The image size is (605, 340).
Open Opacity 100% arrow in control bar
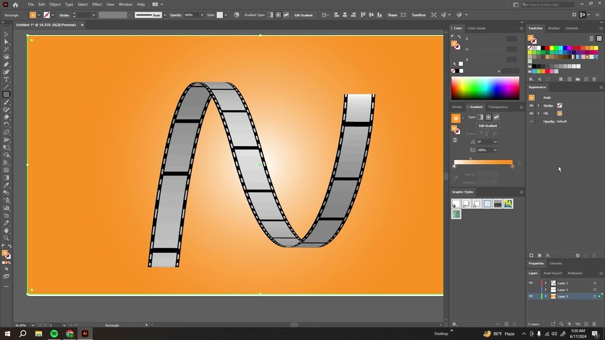202,15
